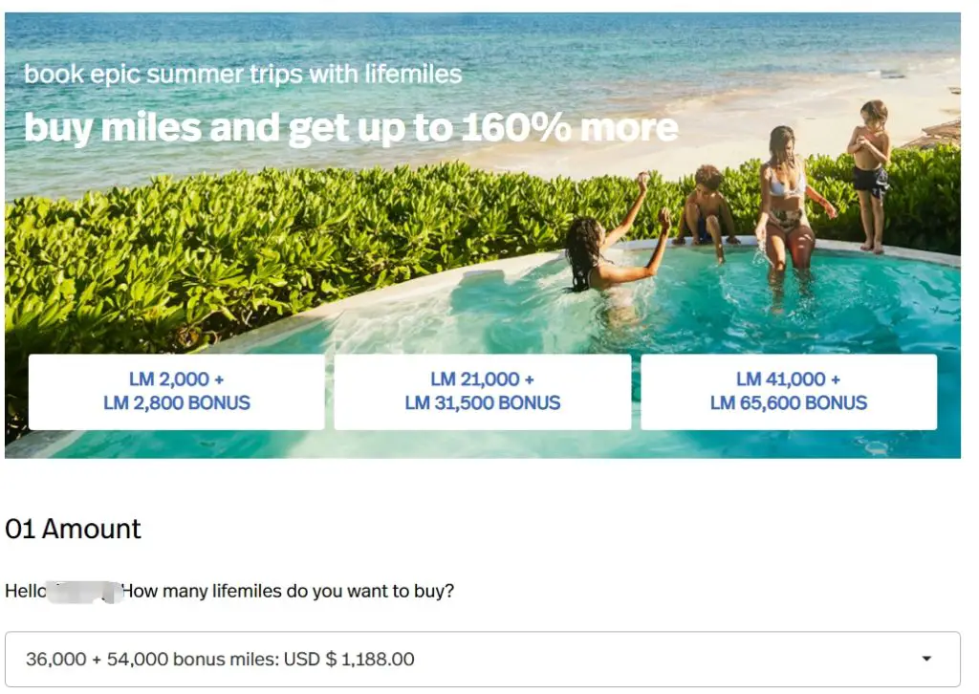Choose the LM 21,000 + 31,500 bonus card
Screen dimensions: 979x694
pos(483,391)
